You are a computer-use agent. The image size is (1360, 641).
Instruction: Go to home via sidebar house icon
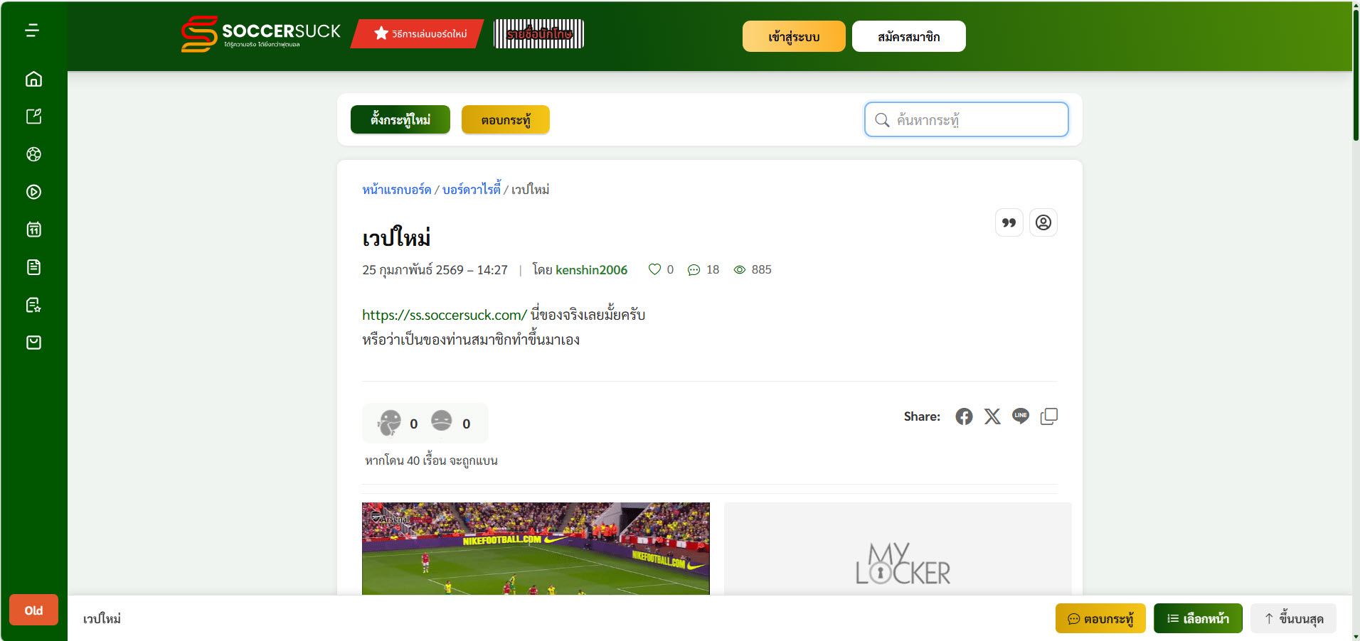33,79
